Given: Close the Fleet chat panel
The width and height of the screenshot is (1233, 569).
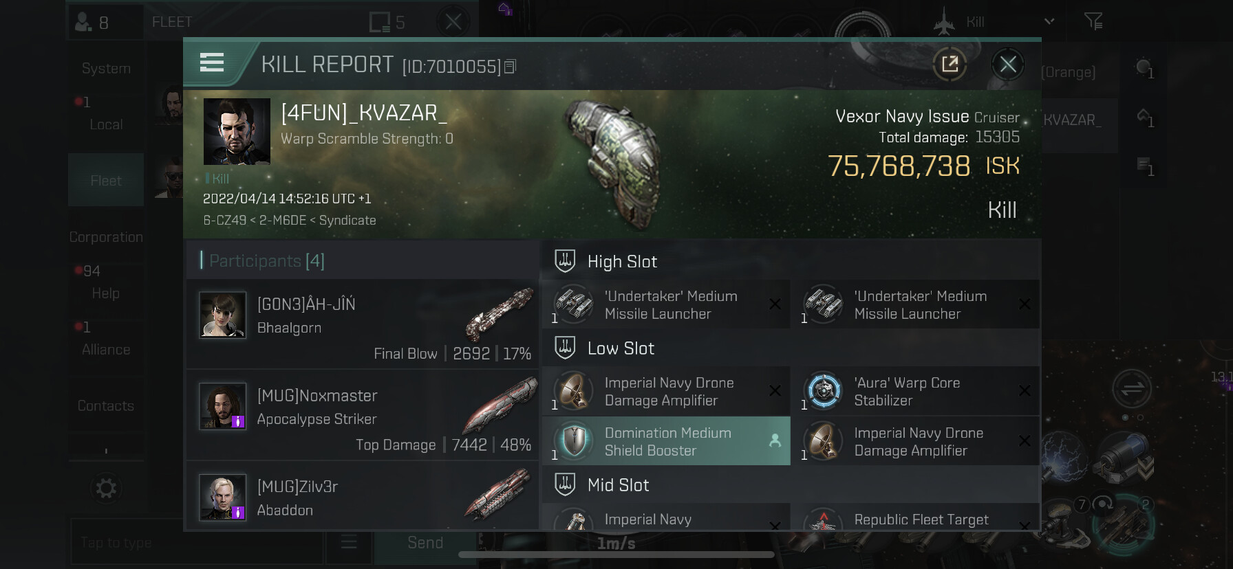Looking at the screenshot, I should [x=453, y=22].
